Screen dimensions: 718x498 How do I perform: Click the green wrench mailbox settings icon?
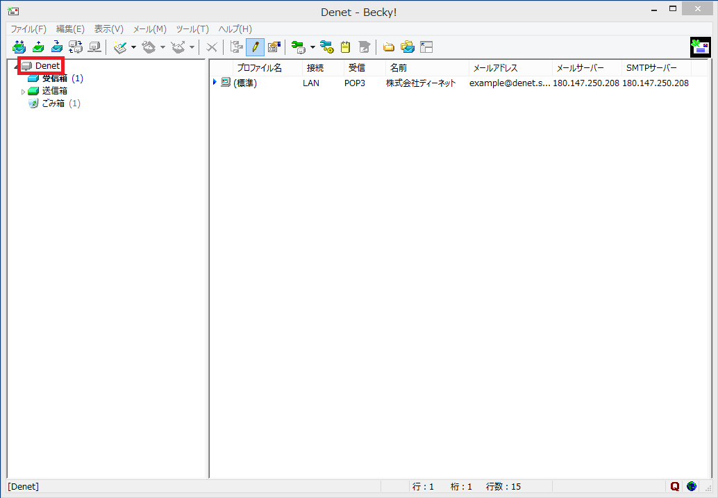click(x=299, y=47)
